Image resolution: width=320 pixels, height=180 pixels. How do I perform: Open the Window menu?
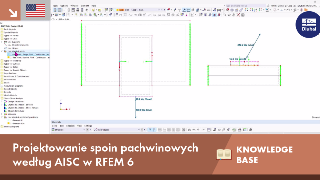pos(74,6)
